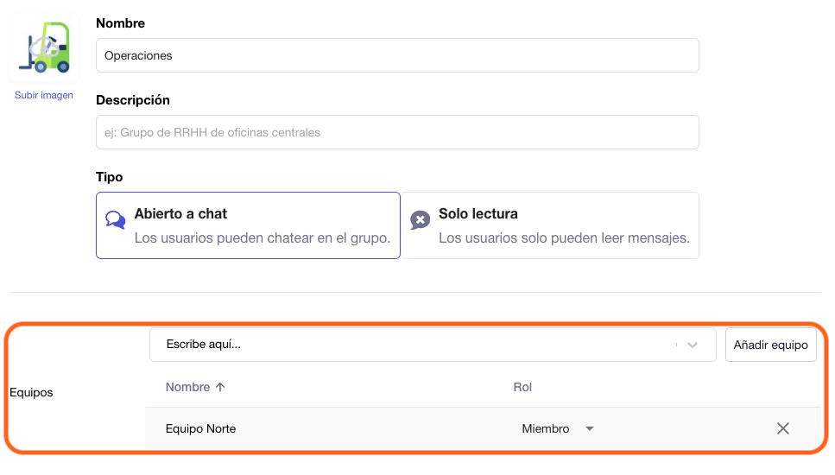The height and width of the screenshot is (475, 835).
Task: Expand team list with chevron arrow
Action: (693, 345)
